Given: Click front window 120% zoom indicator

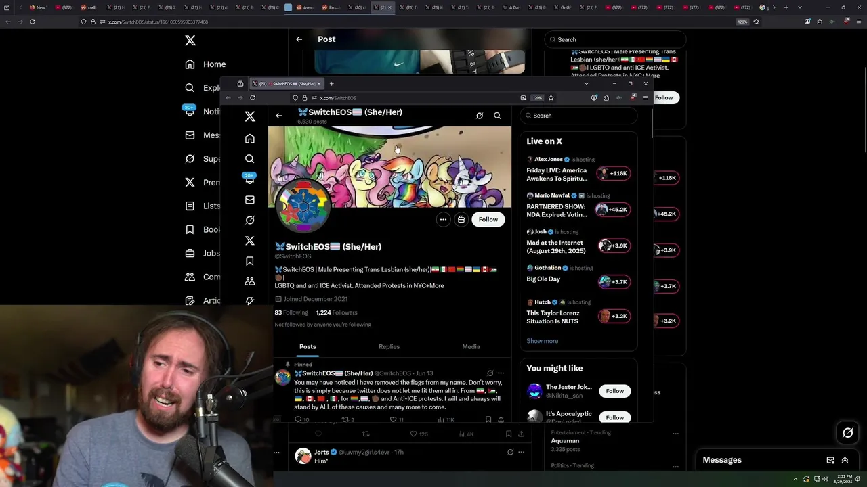Looking at the screenshot, I should click(x=537, y=98).
